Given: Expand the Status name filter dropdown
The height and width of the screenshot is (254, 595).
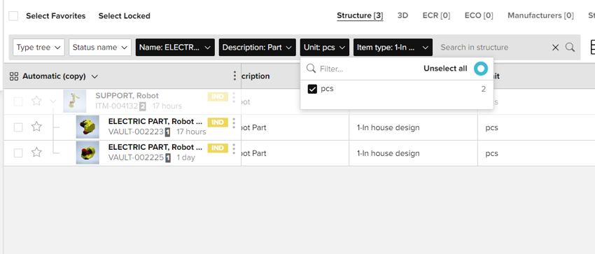Looking at the screenshot, I should point(100,48).
